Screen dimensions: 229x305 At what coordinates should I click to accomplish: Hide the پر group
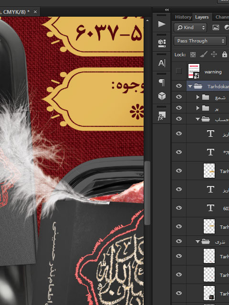click(179, 108)
